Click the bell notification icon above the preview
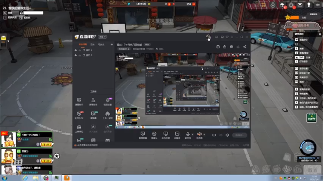The image size is (323, 181). coord(238,47)
